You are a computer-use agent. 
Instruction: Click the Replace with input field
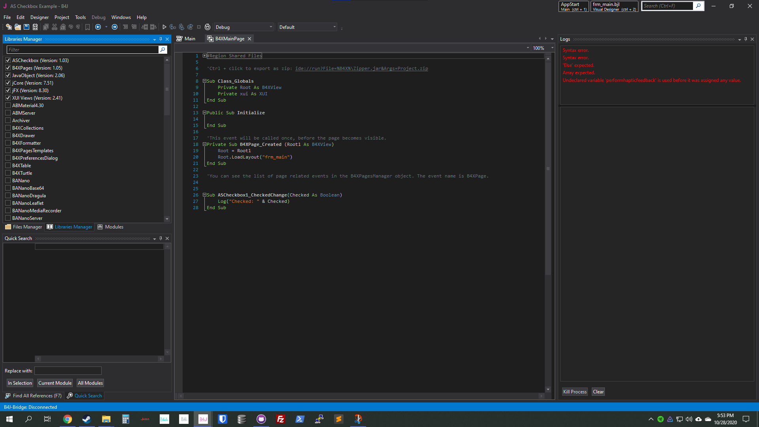68,370
